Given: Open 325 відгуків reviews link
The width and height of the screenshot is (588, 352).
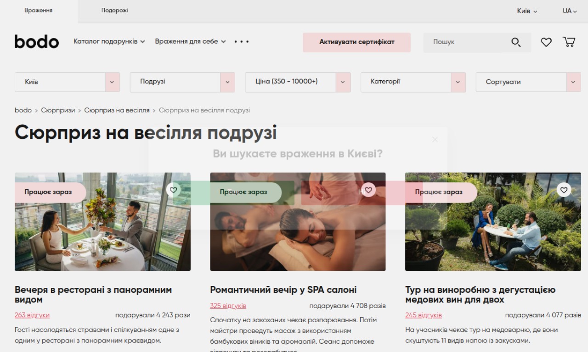Looking at the screenshot, I should [228, 306].
